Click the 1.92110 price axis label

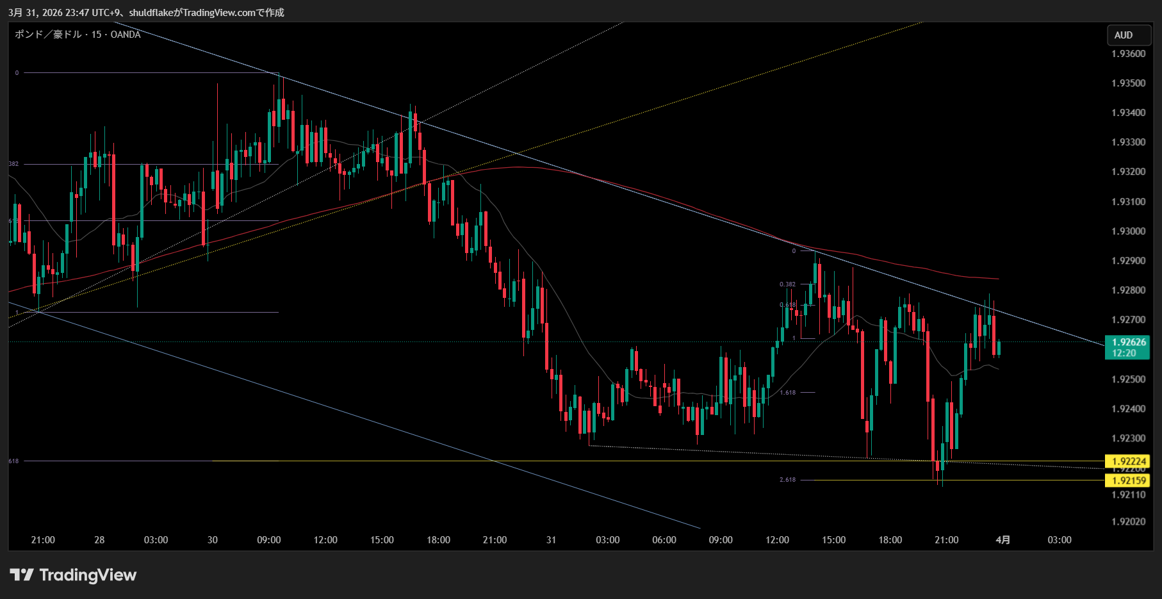point(1128,495)
